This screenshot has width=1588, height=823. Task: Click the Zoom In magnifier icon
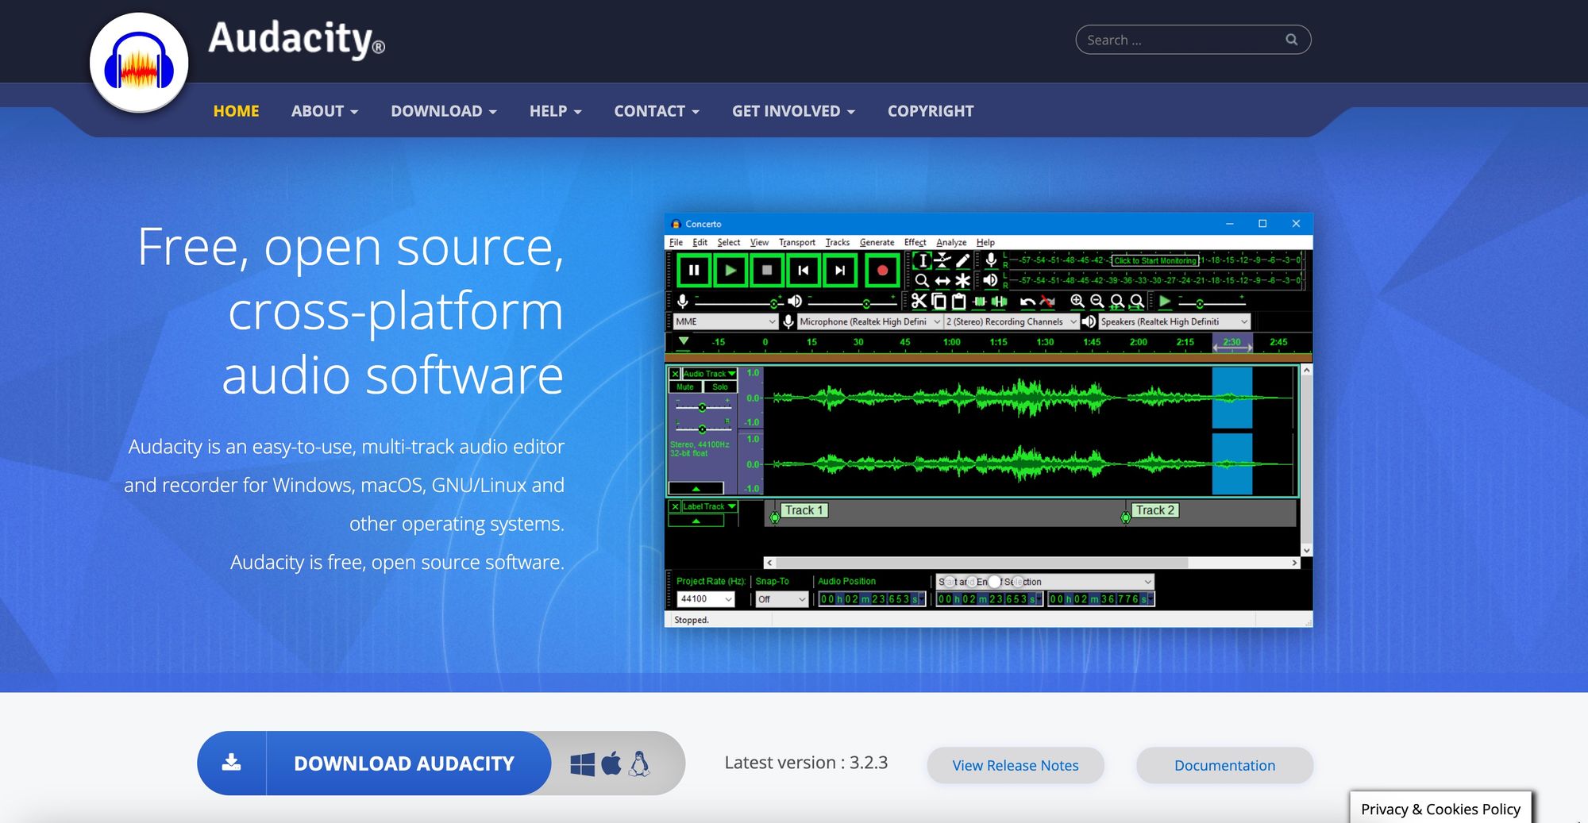(x=1077, y=301)
